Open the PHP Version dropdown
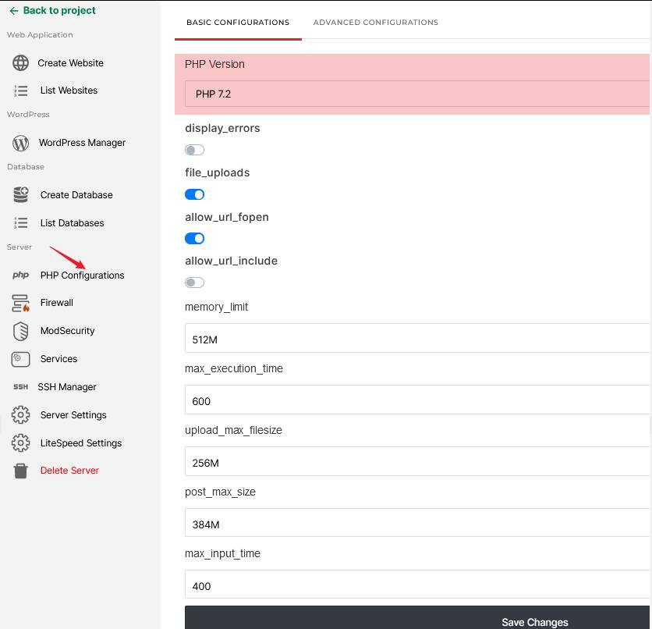This screenshot has width=652, height=629. [x=417, y=94]
